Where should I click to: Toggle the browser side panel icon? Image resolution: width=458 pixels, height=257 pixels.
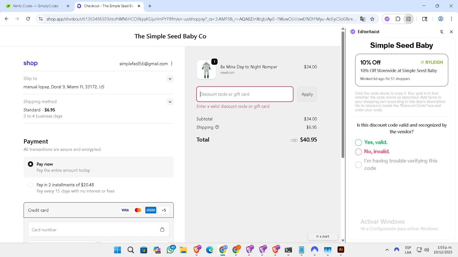(x=409, y=19)
